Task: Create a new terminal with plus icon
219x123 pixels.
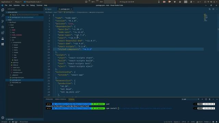Action: (x=202, y=99)
